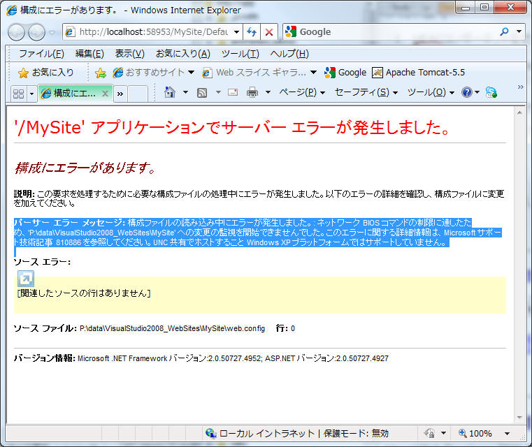Expand the address bar dropdown arrow
Screen dimensions: 532x447
[236, 32]
